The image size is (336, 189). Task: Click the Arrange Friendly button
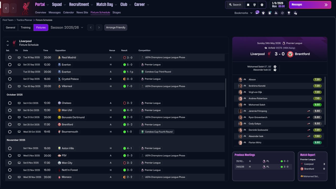(x=116, y=28)
